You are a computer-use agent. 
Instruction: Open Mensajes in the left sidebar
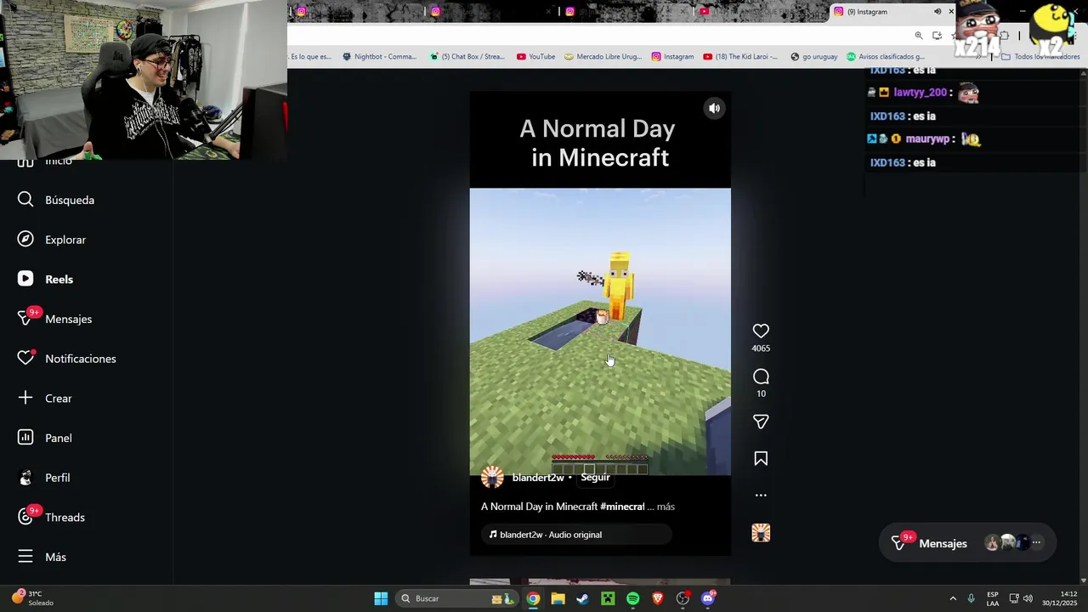click(x=55, y=319)
